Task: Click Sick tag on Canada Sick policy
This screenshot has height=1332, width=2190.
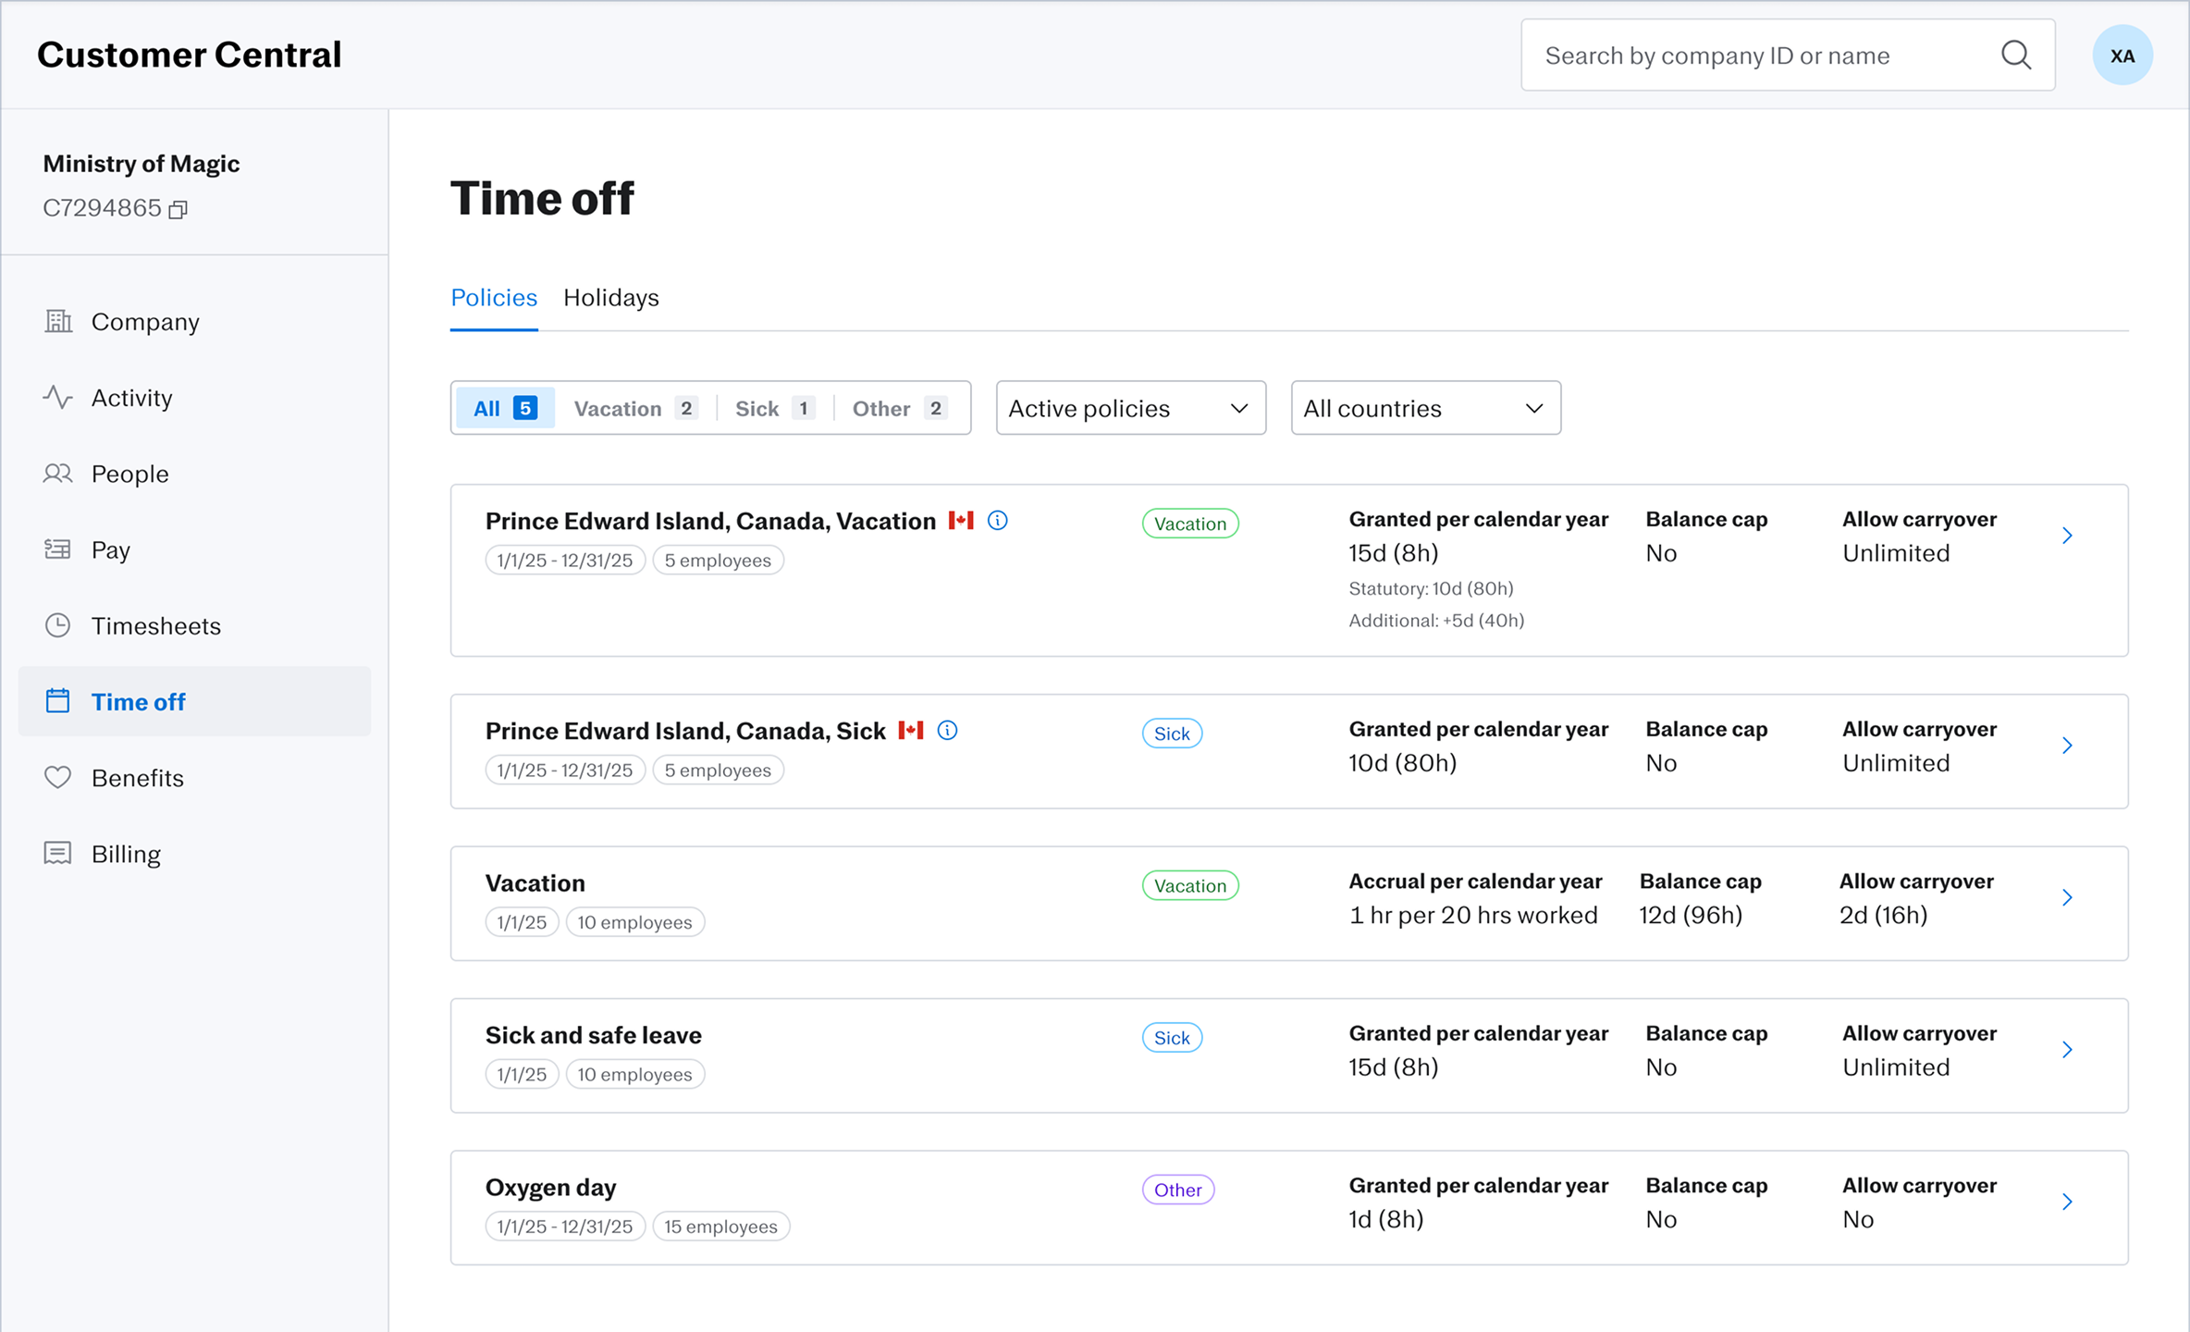Action: click(1172, 734)
